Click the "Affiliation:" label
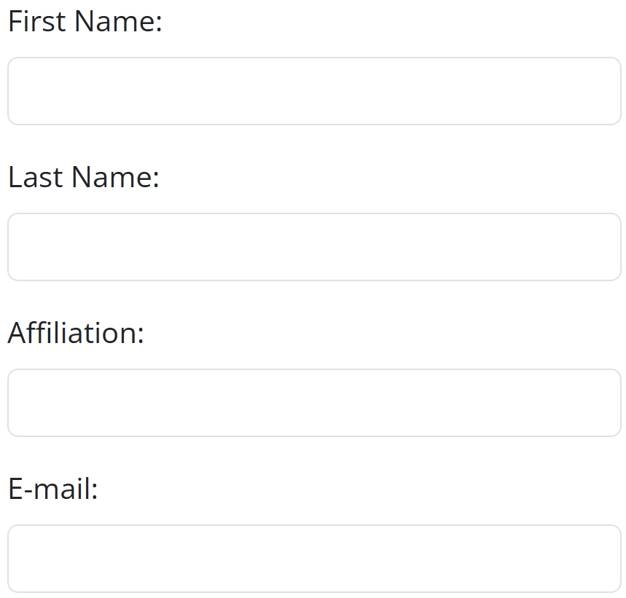 (x=77, y=334)
